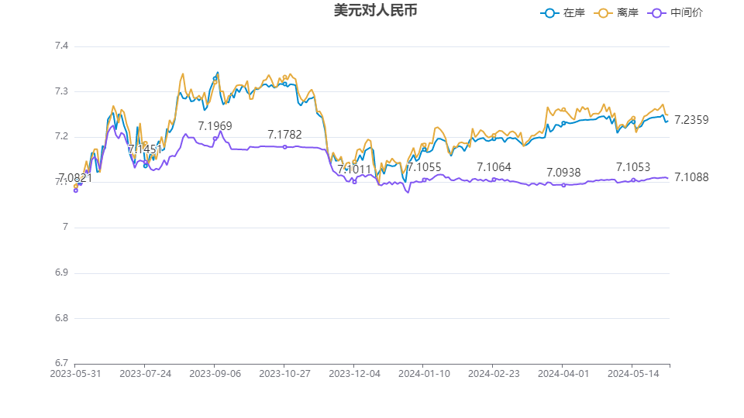The image size is (744, 418).
Task: Click the 美元对人民币 chart title
Action: pyautogui.click(x=370, y=11)
